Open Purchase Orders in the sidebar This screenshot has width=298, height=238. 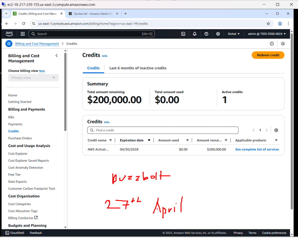pos(20,138)
